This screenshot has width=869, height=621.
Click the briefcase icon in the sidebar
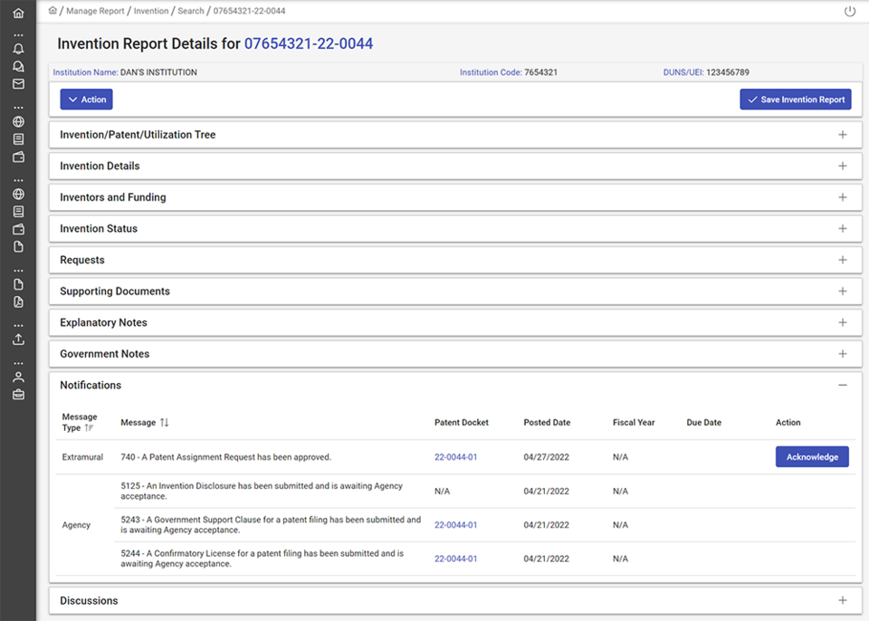pyautogui.click(x=18, y=395)
